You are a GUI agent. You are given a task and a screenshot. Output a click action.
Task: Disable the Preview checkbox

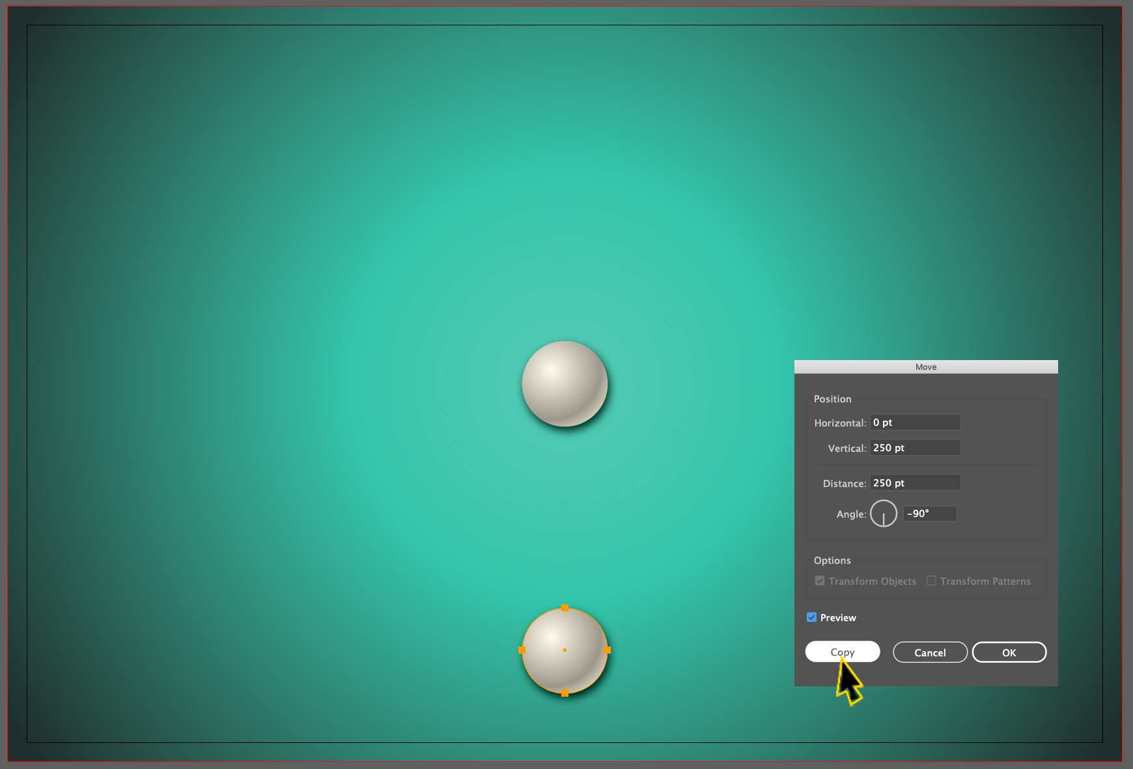(811, 617)
